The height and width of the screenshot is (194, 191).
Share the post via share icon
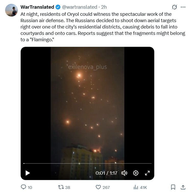click(183, 187)
